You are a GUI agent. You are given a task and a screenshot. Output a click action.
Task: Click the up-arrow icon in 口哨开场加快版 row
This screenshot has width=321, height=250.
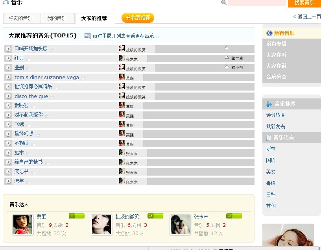[x=227, y=48]
